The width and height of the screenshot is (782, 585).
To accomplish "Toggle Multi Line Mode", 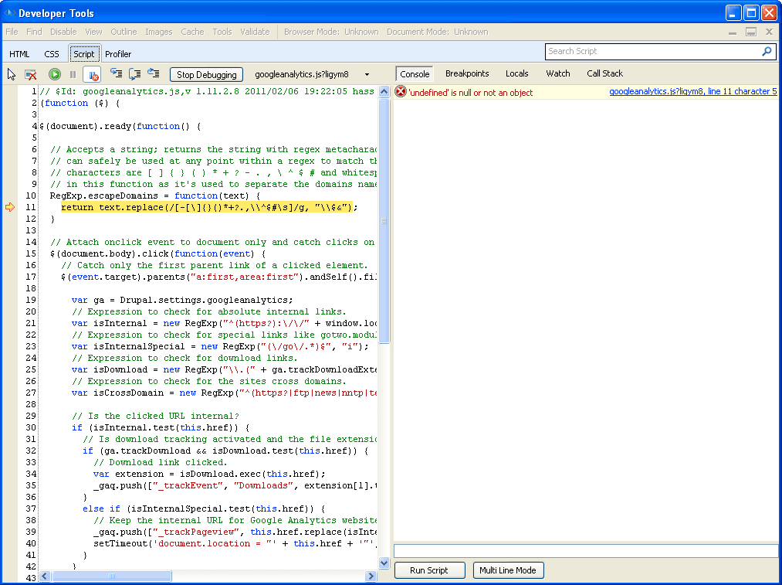I will click(508, 570).
